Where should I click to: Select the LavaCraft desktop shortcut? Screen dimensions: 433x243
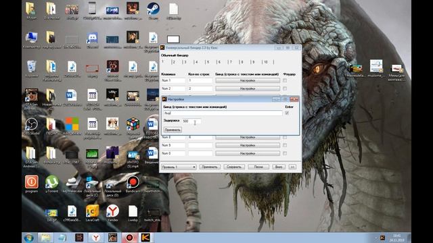pyautogui.click(x=92, y=213)
